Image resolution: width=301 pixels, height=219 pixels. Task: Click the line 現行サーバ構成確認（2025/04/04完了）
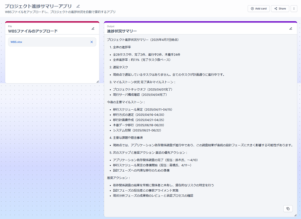click(140, 95)
